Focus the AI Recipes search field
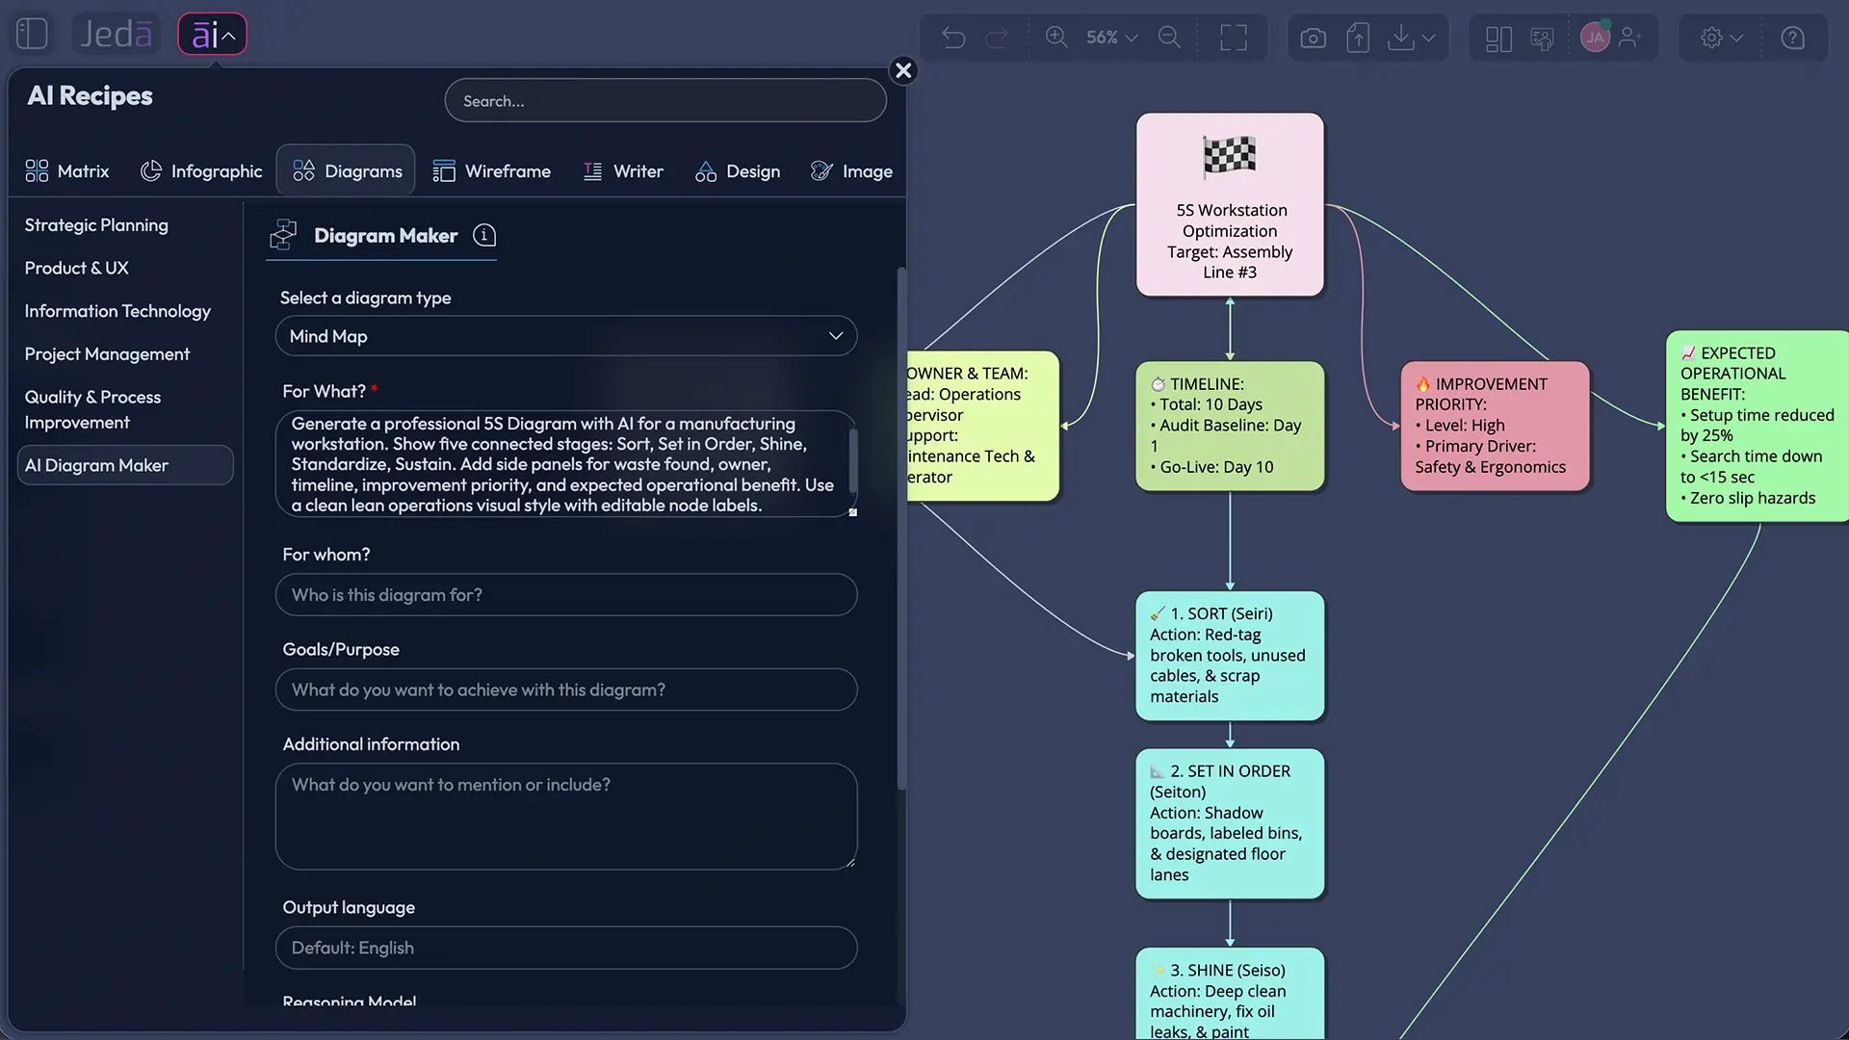 coord(665,101)
